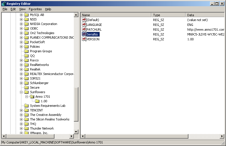226x146 pixels.
Task: Collapse the Anno 1701 key
Action: coord(27,97)
